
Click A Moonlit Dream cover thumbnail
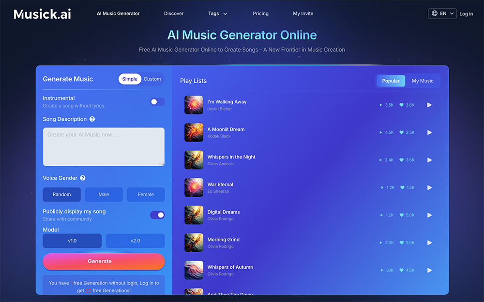[x=194, y=132]
